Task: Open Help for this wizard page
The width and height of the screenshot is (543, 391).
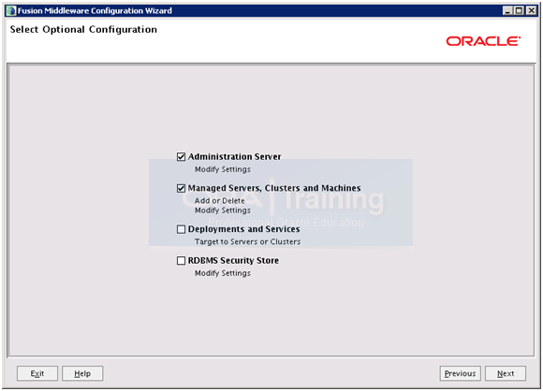Action: tap(82, 373)
